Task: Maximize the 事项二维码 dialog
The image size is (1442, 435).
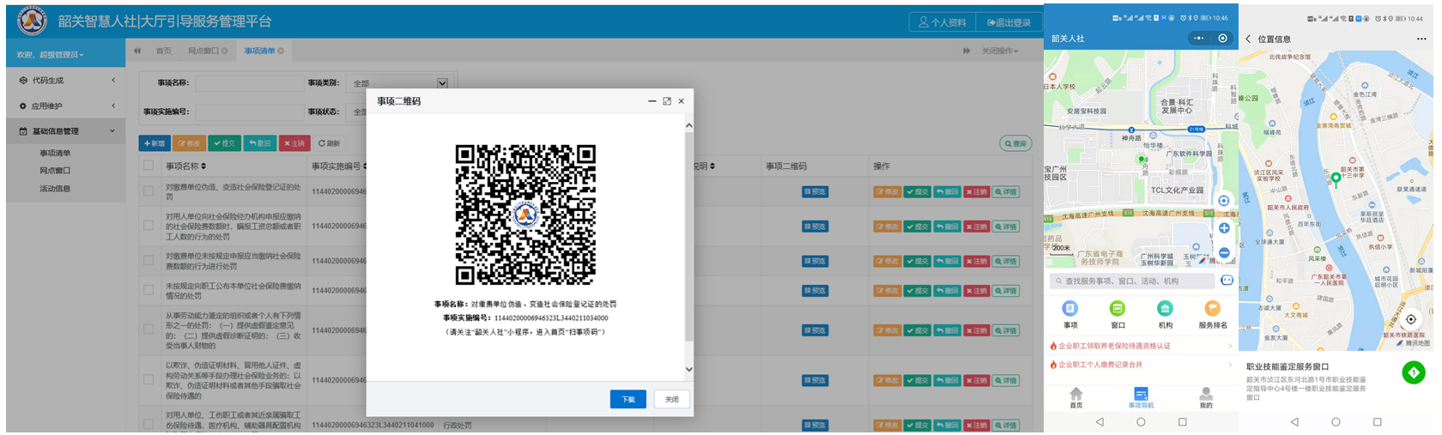Action: 667,101
